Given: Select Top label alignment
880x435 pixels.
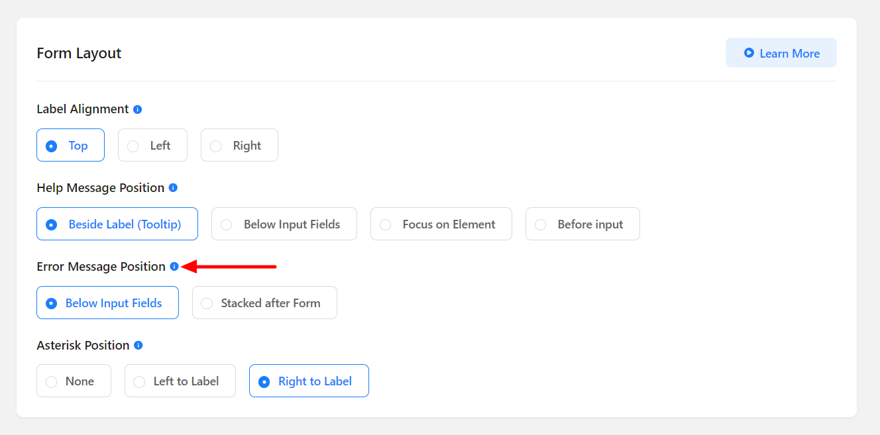Looking at the screenshot, I should pyautogui.click(x=70, y=146).
